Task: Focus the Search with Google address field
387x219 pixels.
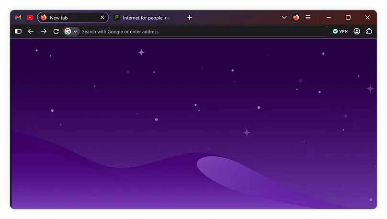Action: [x=195, y=31]
